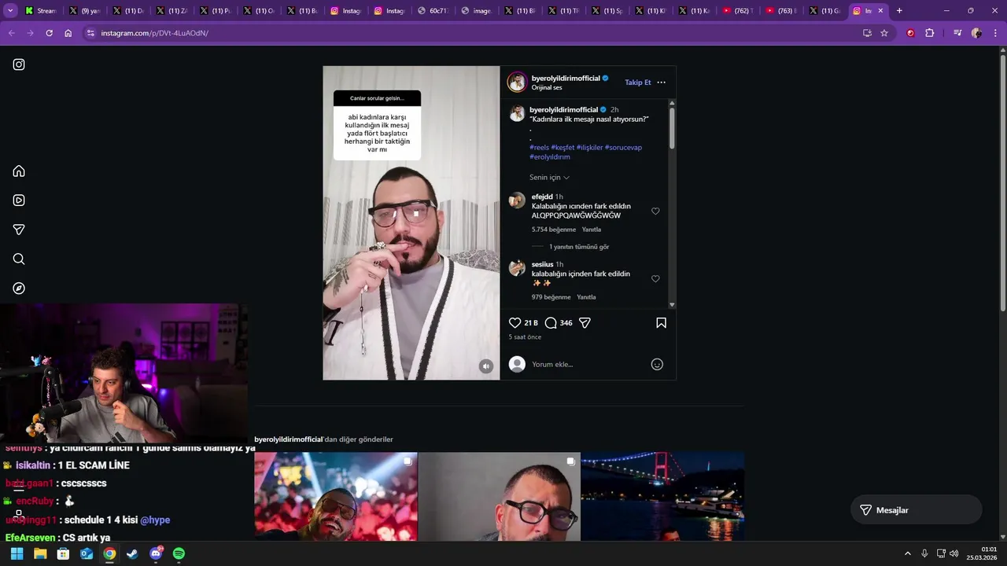Open the red extension icon in the toolbar
The width and height of the screenshot is (1007, 566).
(911, 33)
